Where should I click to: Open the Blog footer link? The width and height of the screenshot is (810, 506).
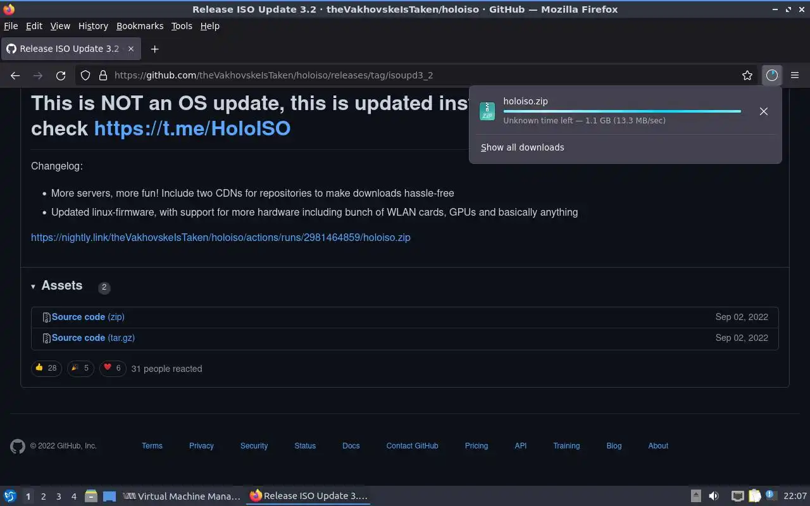[614, 446]
